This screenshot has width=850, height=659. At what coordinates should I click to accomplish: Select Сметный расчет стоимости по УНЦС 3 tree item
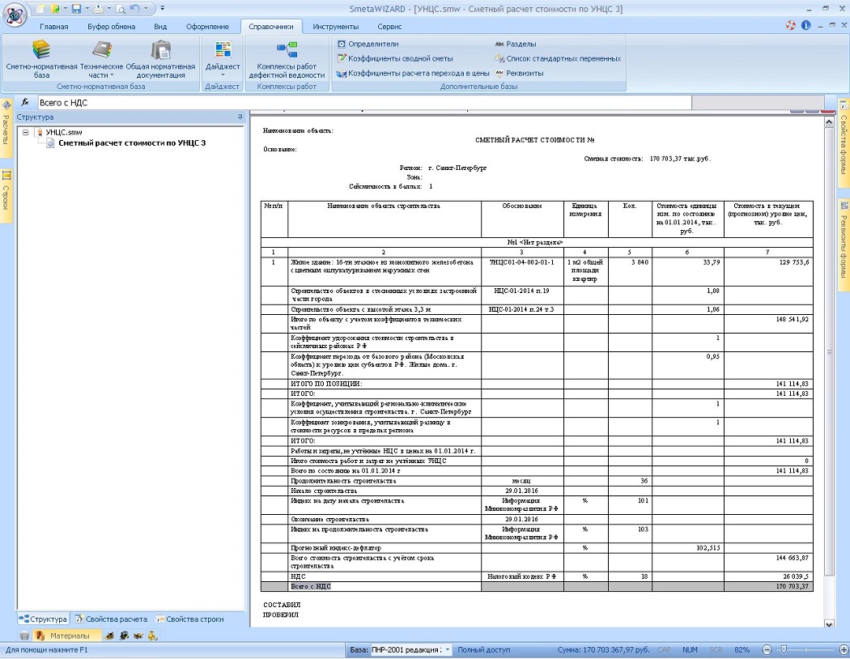click(x=132, y=143)
